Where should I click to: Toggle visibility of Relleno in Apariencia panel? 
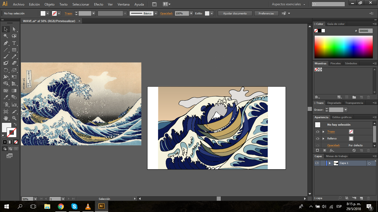click(x=317, y=139)
